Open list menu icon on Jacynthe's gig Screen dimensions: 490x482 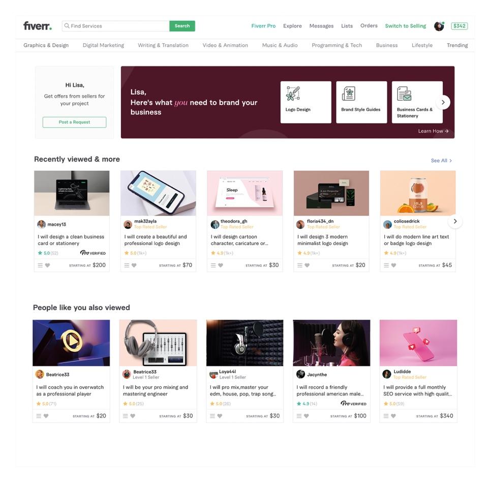tap(299, 416)
